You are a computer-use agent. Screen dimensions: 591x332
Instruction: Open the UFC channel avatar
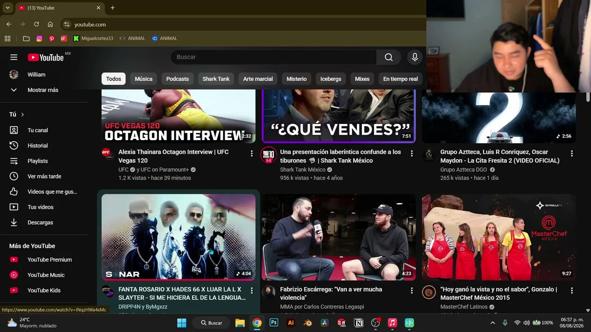coord(107,154)
